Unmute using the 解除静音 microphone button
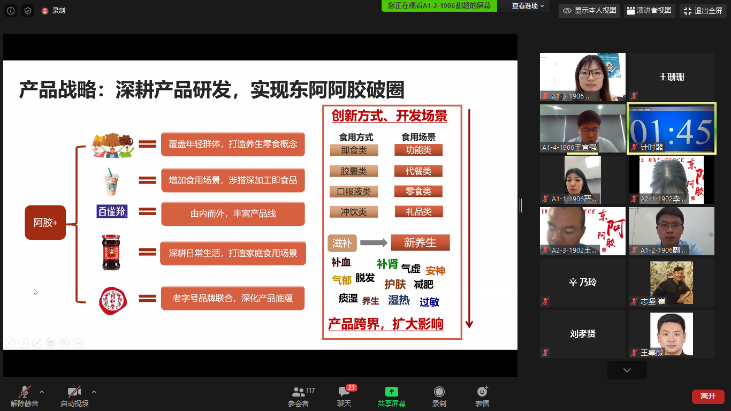Screen dimensions: 731x411 (x=25, y=397)
